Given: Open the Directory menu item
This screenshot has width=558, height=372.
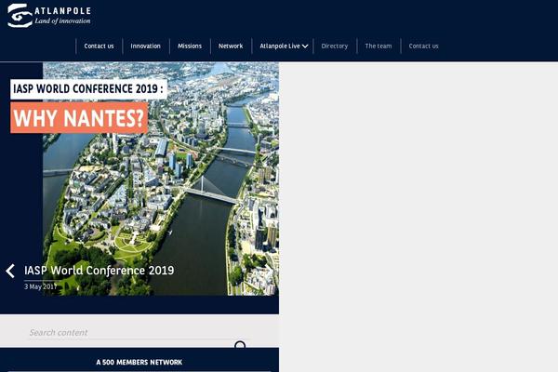Looking at the screenshot, I should point(334,46).
